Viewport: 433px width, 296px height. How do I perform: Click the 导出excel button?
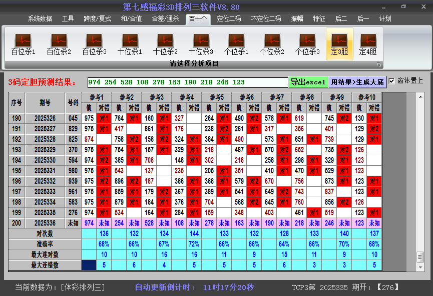point(308,82)
